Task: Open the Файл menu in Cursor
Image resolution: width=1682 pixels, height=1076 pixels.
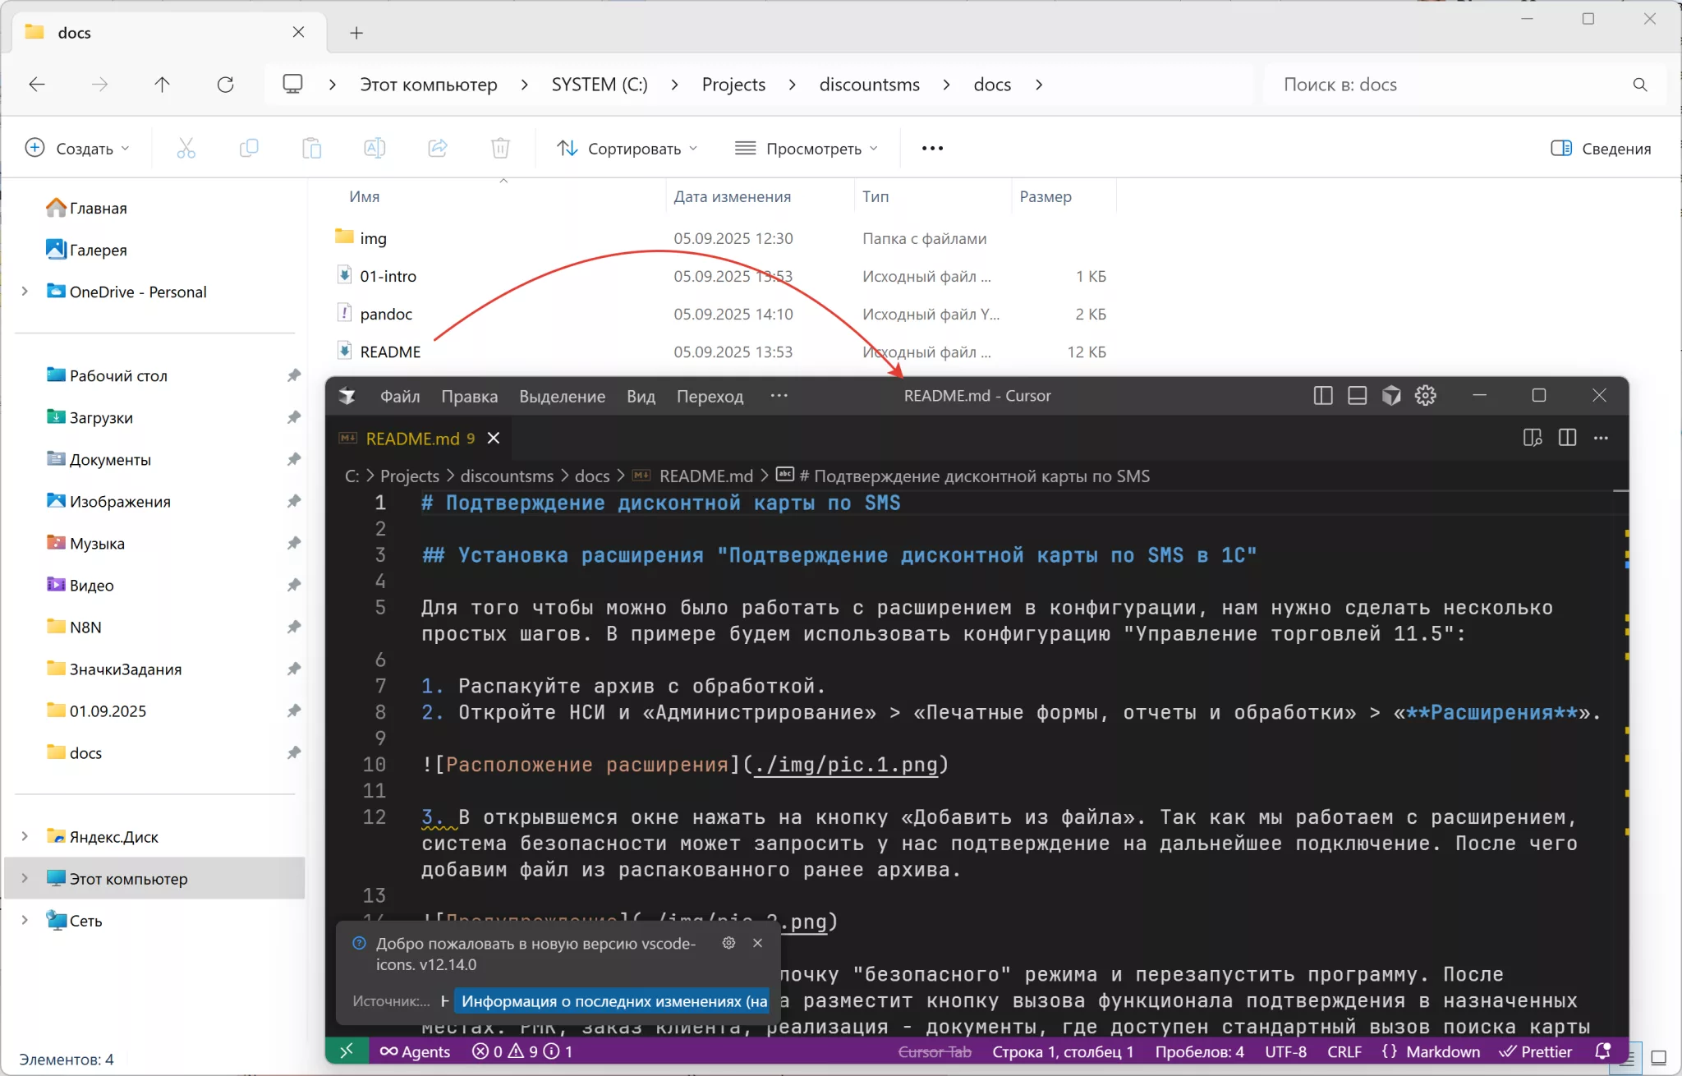Action: coord(400,397)
